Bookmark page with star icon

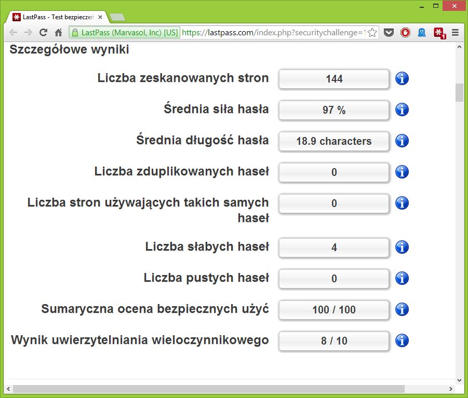pyautogui.click(x=372, y=33)
